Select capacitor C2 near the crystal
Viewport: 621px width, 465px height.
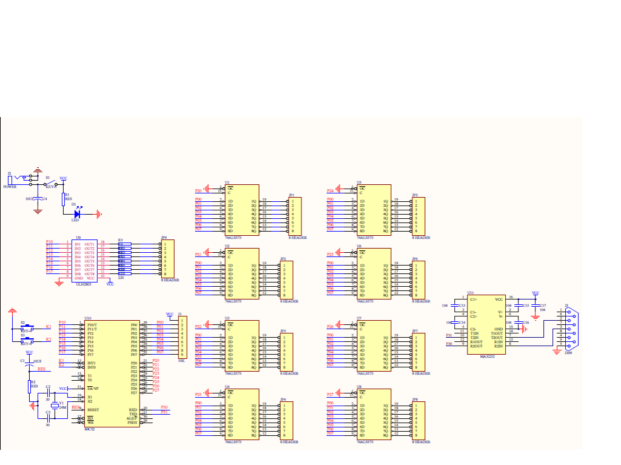pyautogui.click(x=47, y=393)
